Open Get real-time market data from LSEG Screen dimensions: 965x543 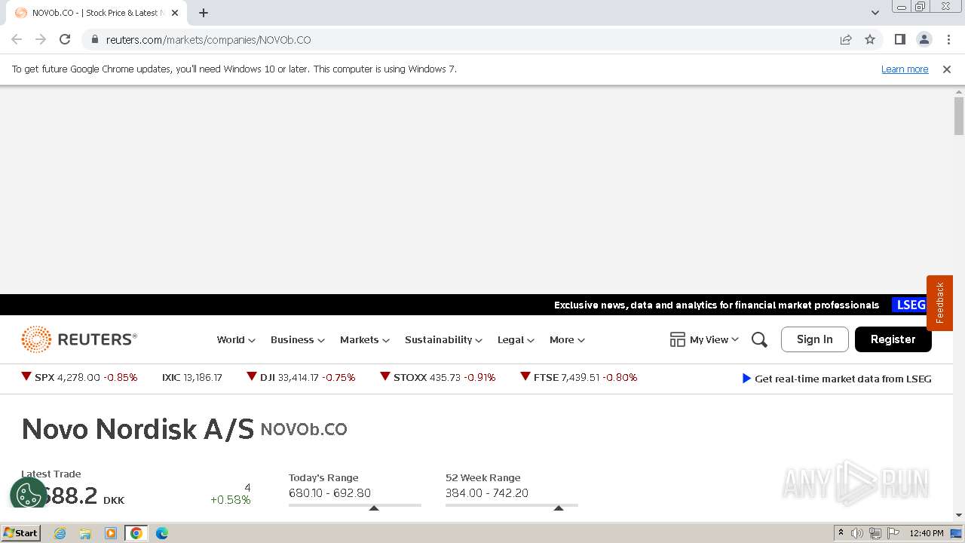pyautogui.click(x=843, y=379)
